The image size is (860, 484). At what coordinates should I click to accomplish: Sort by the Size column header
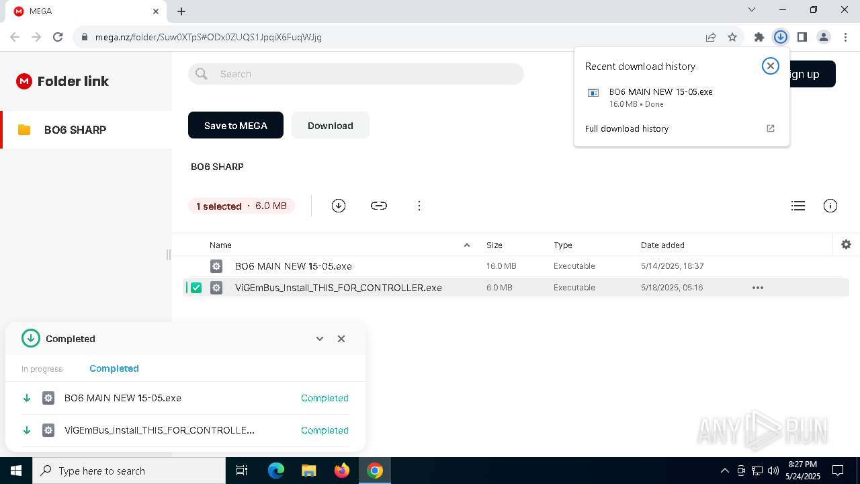coord(494,245)
